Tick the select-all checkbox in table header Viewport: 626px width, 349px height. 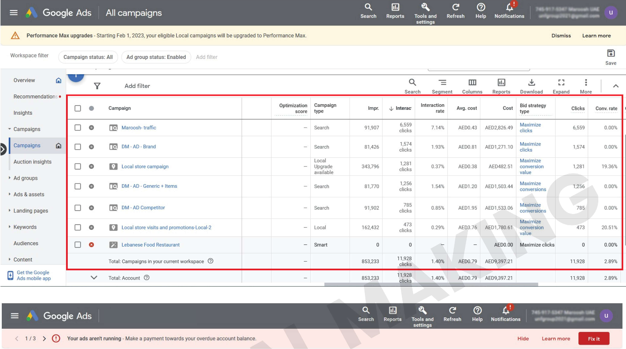[x=77, y=108]
